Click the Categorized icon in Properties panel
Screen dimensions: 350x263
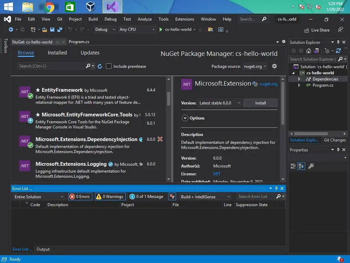point(293,166)
